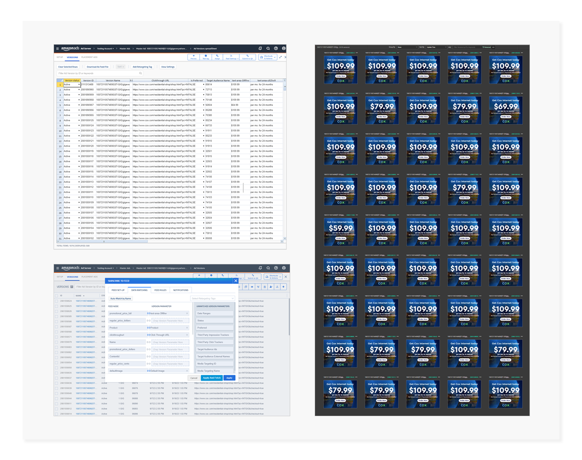The height and width of the screenshot is (460, 582).
Task: Click Add Retargeting Tag button
Action: coord(142,67)
